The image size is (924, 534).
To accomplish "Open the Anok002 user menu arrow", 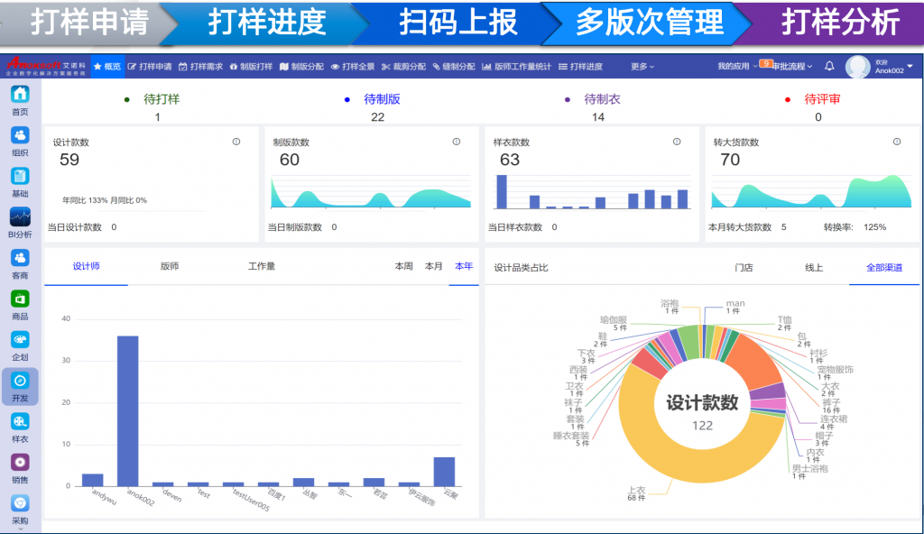I will (910, 66).
